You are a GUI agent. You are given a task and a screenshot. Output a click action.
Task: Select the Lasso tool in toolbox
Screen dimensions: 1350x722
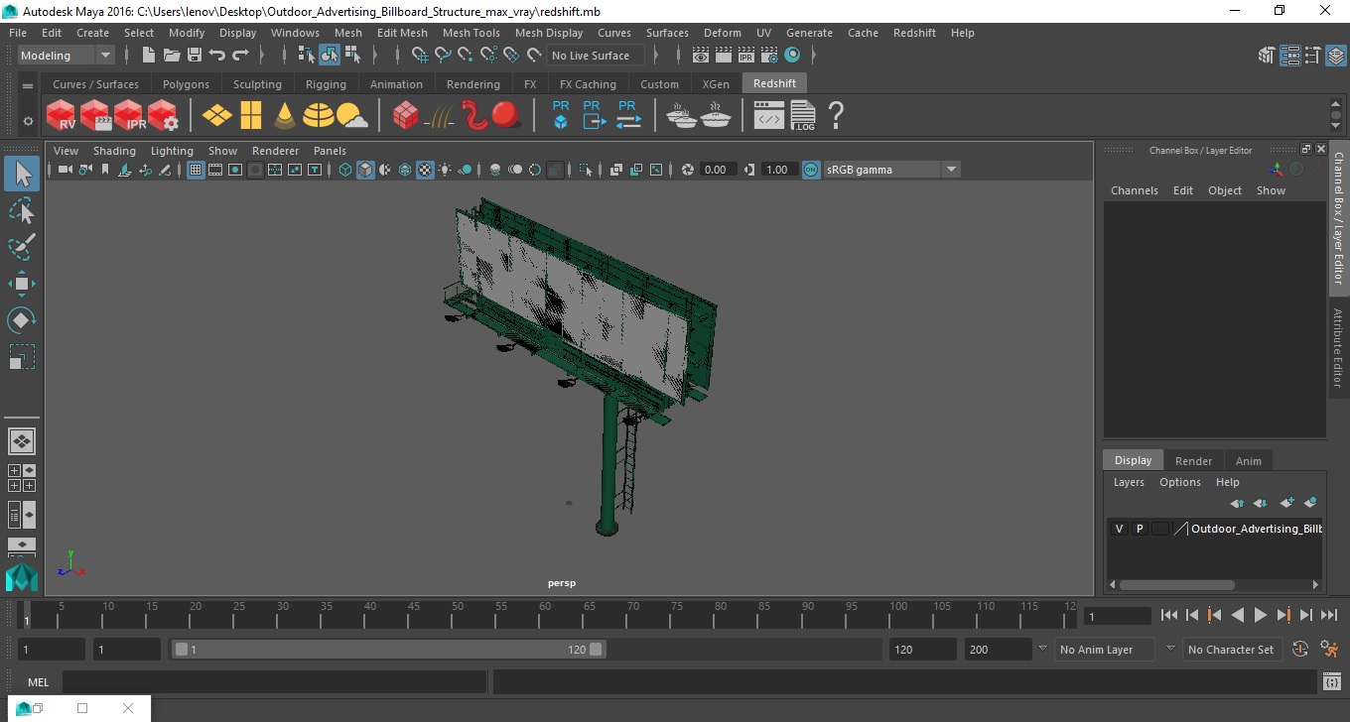pos(22,210)
